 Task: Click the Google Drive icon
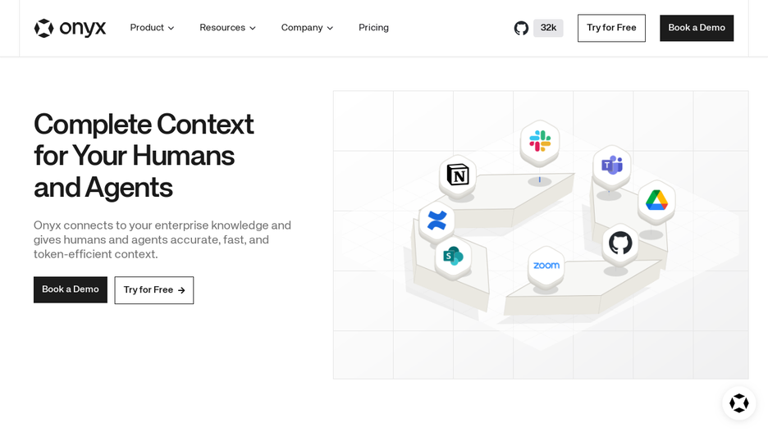(x=656, y=200)
